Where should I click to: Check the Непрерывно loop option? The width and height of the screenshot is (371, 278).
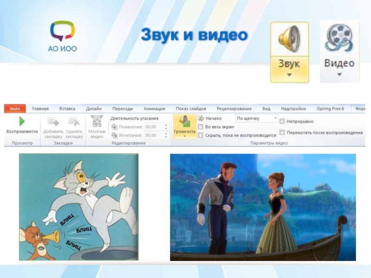(282, 121)
